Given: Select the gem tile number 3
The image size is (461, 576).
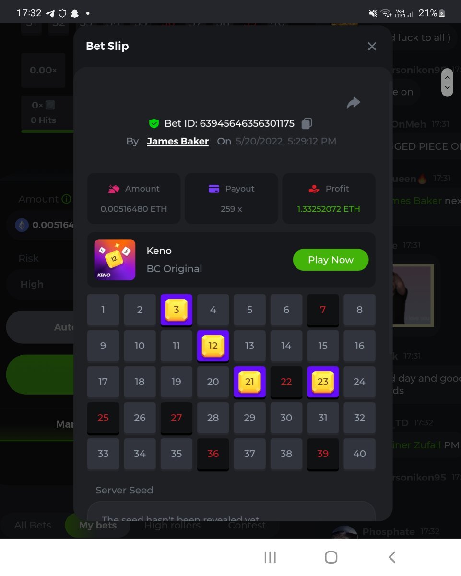Looking at the screenshot, I should click(177, 310).
